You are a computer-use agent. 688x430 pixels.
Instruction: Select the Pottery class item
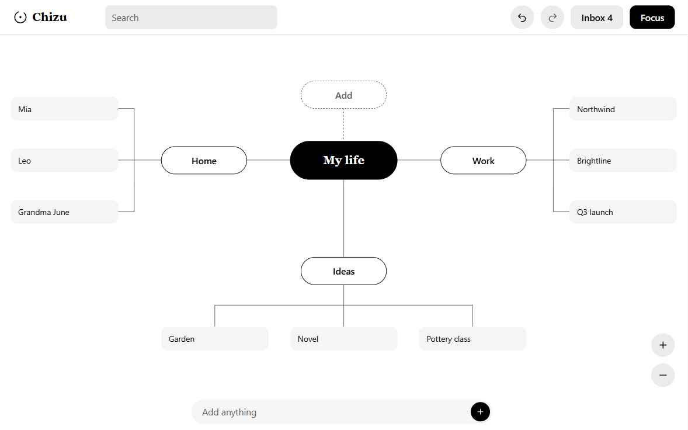click(x=472, y=339)
